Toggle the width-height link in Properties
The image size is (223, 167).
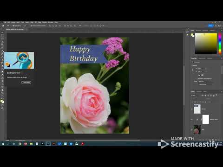tap(193, 70)
